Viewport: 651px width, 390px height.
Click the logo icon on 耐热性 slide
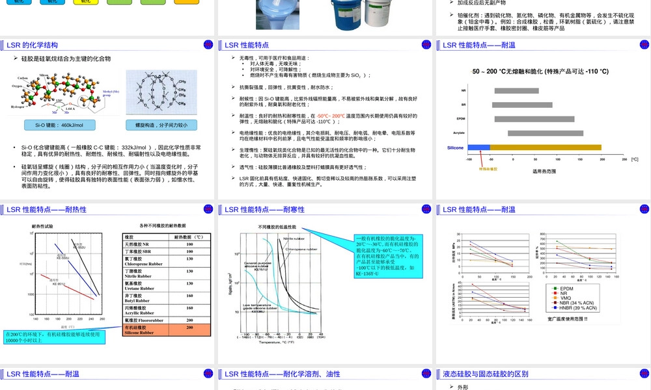pyautogui.click(x=208, y=209)
